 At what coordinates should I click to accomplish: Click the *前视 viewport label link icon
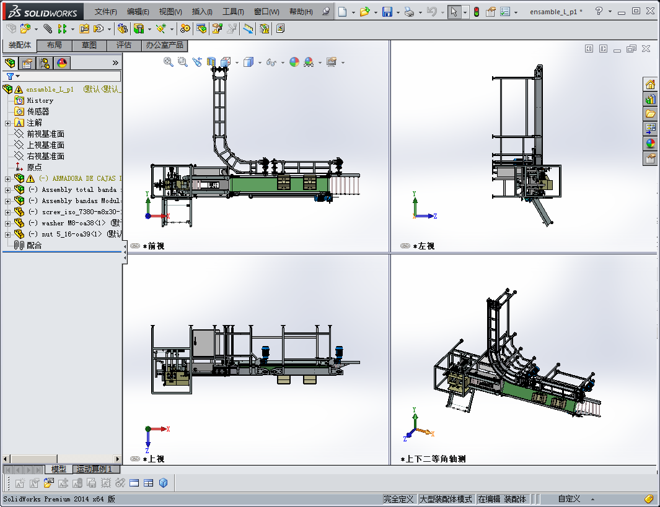[x=135, y=246]
